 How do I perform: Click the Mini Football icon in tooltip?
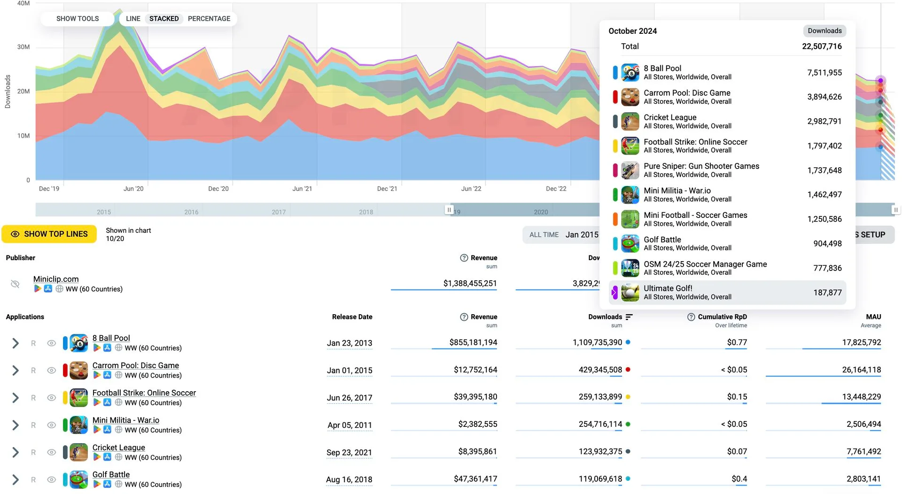630,219
